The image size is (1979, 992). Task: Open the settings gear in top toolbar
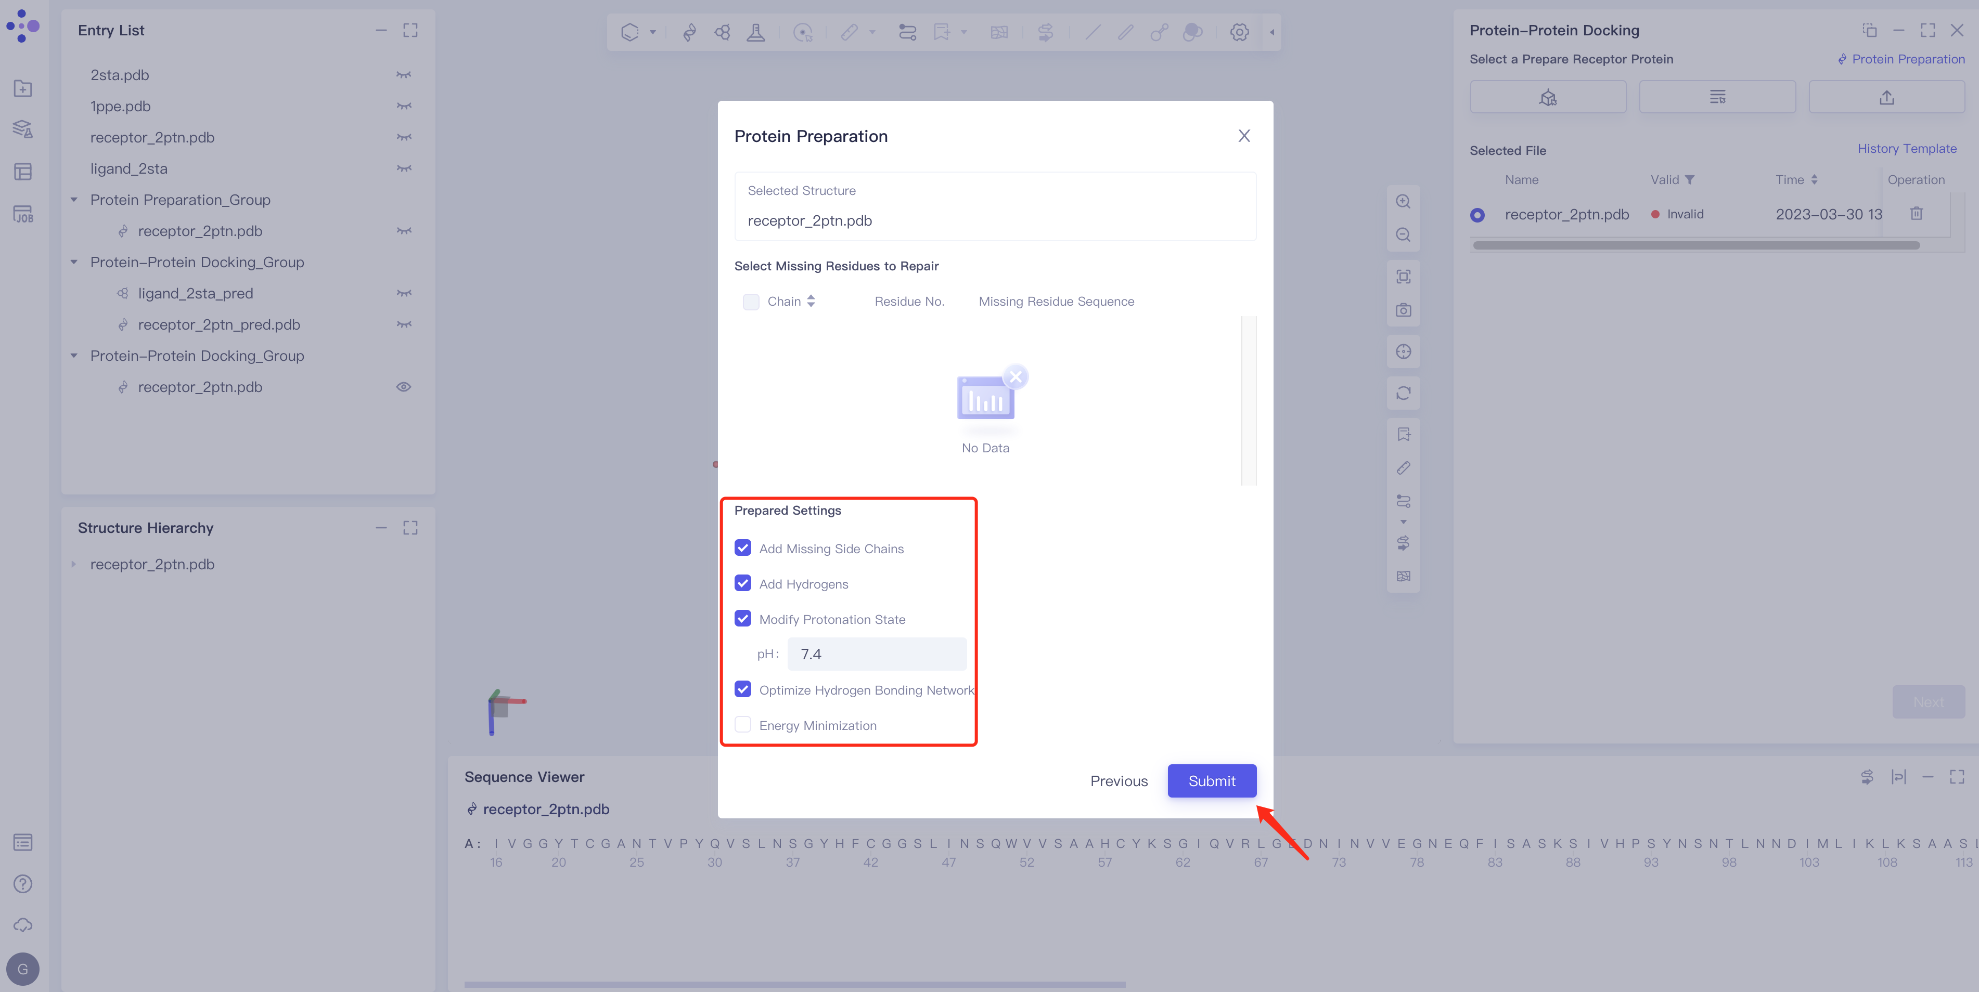(x=1239, y=32)
